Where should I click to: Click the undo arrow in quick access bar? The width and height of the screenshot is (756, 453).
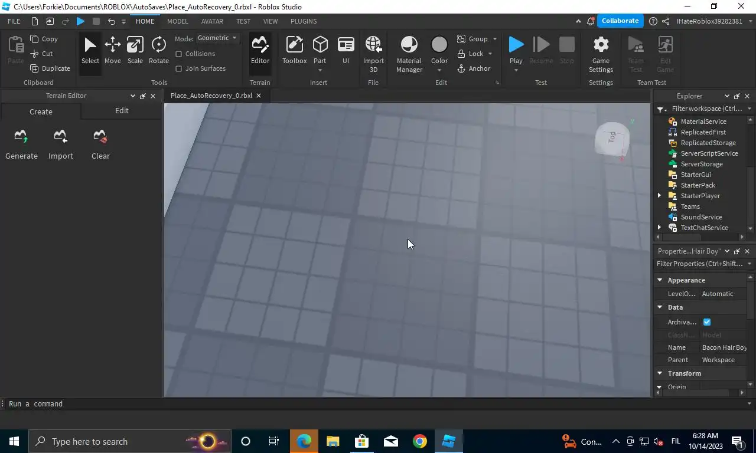(x=111, y=21)
